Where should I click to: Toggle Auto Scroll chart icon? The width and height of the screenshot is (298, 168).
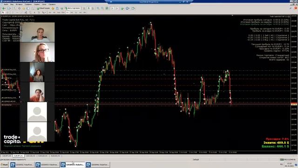tap(112, 8)
